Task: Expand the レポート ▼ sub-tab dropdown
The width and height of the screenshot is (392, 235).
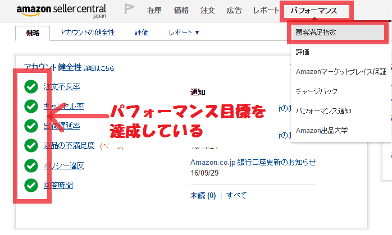Action: pos(184,33)
